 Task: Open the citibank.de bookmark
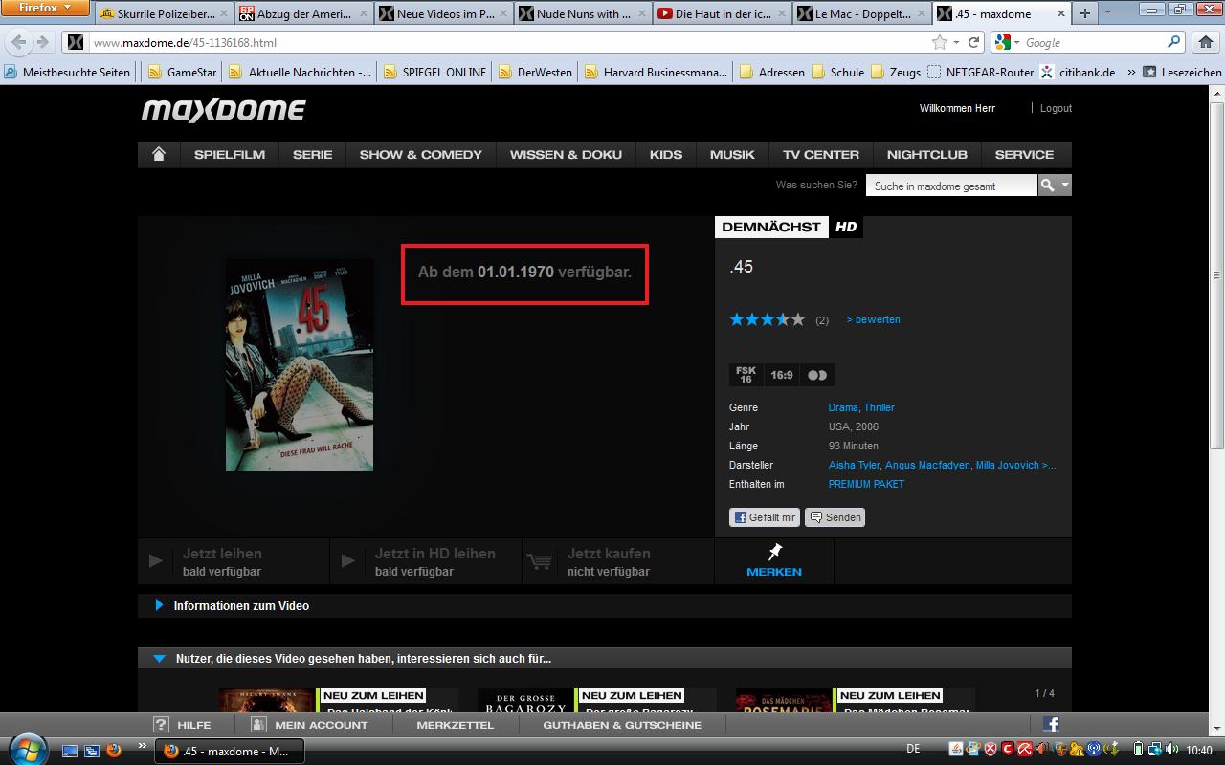(x=1078, y=72)
